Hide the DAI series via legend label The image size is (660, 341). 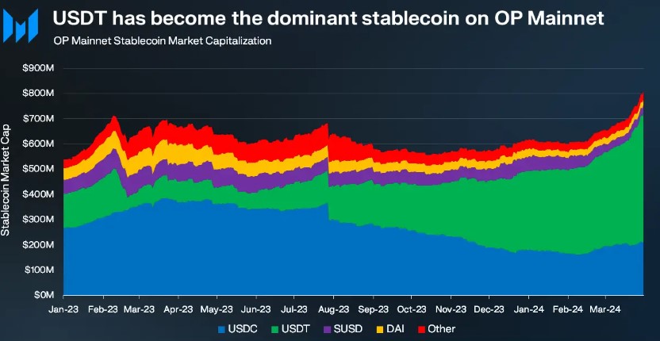point(395,328)
